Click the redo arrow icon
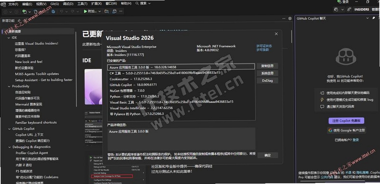The width and height of the screenshot is (380, 184). tap(73, 11)
